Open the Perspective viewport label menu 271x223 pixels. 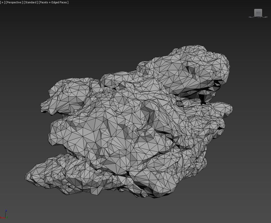(14, 3)
